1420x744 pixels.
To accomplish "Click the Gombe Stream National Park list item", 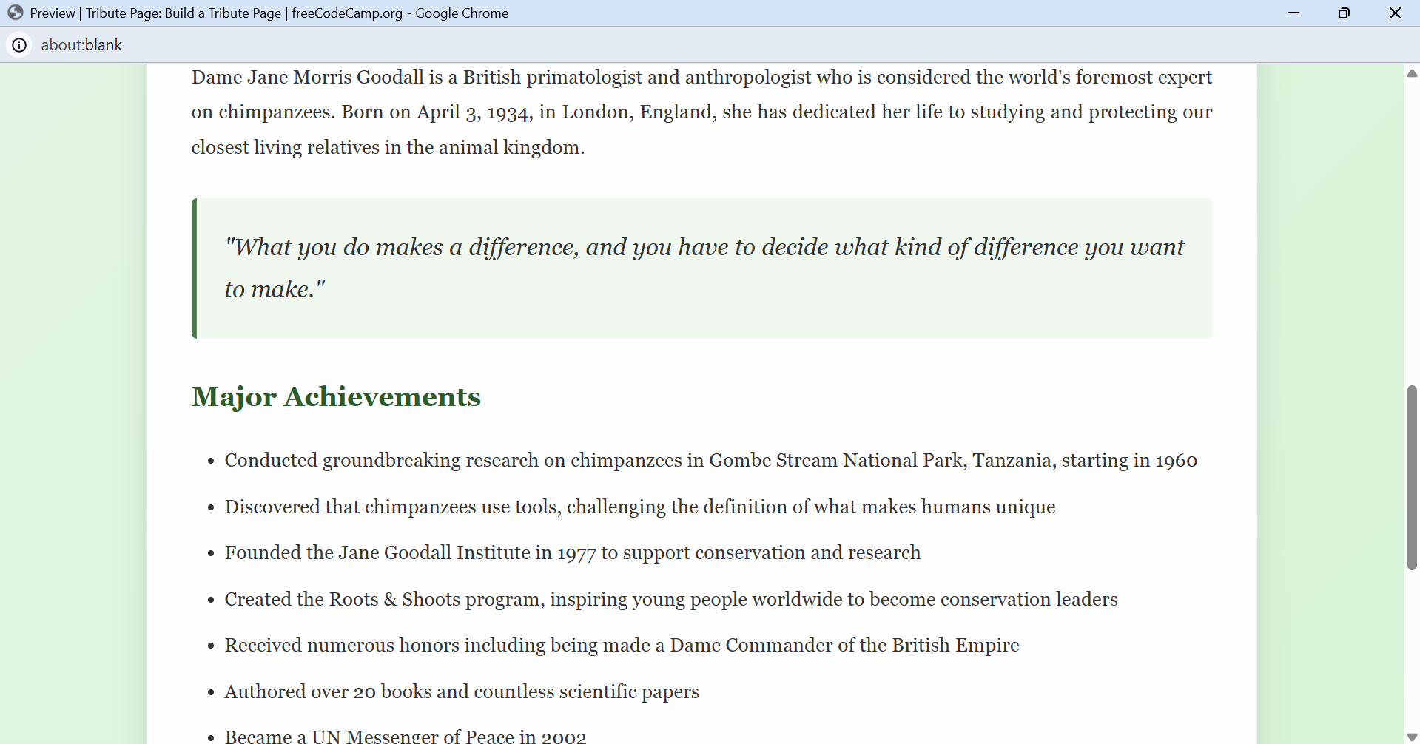I will 710,461.
